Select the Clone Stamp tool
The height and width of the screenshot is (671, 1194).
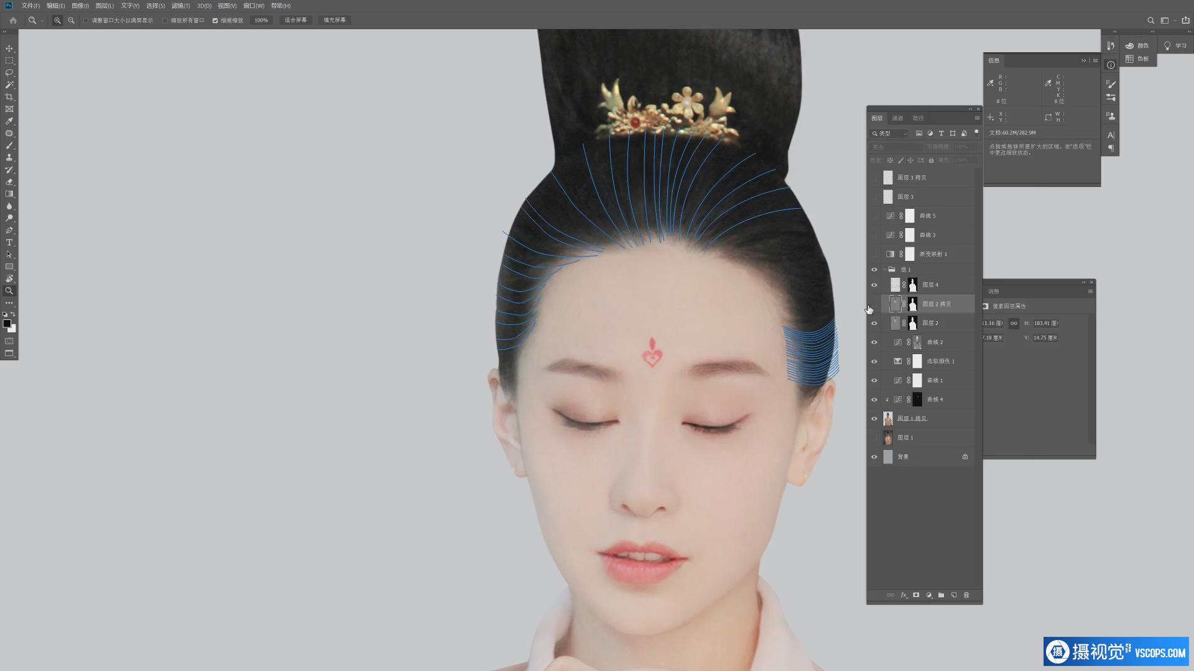tap(9, 158)
